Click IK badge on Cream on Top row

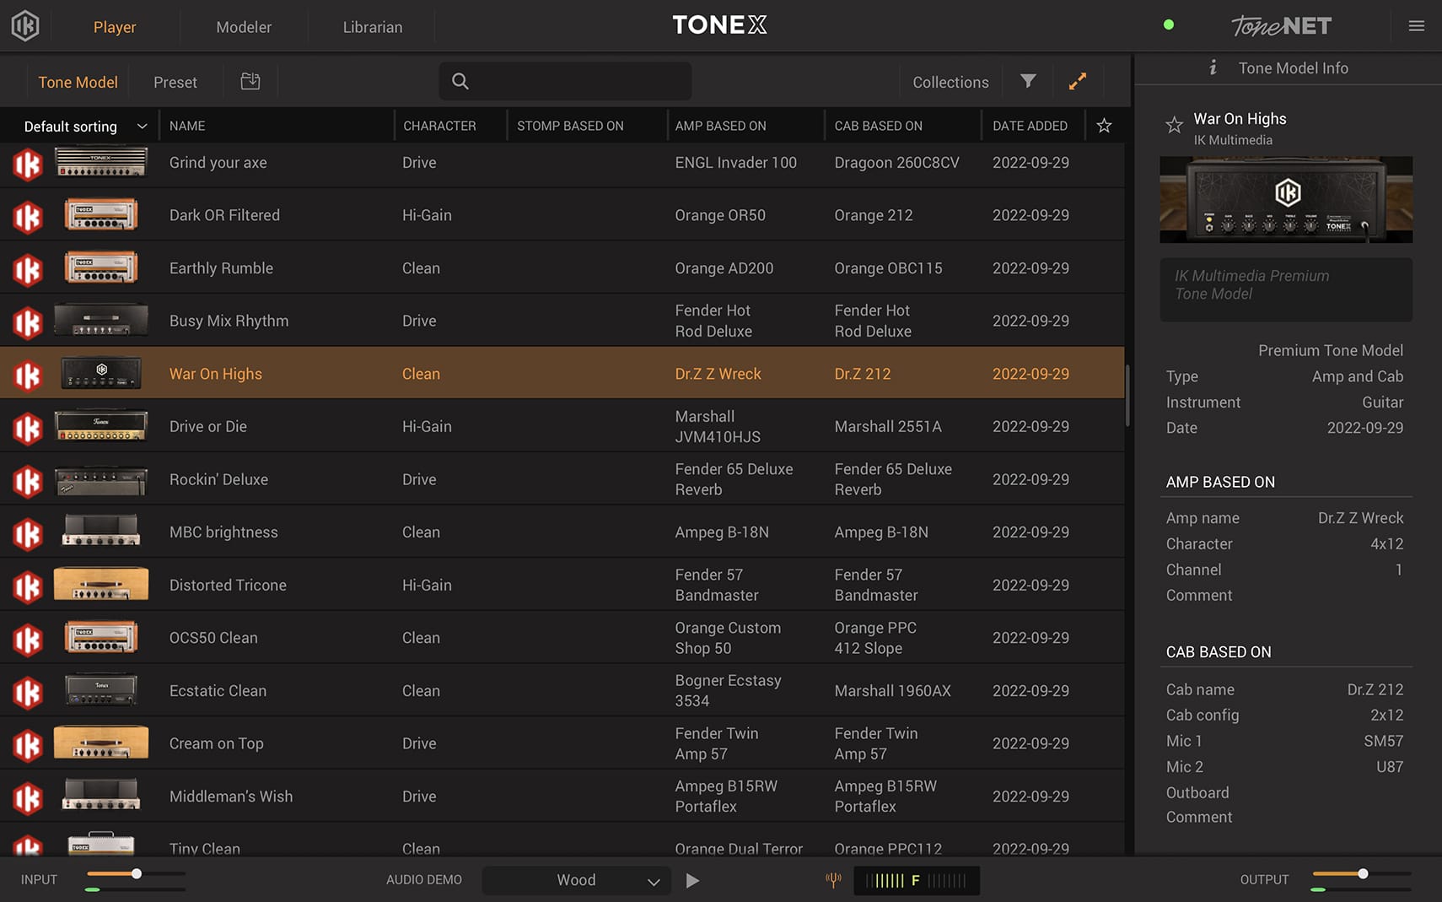tap(27, 745)
